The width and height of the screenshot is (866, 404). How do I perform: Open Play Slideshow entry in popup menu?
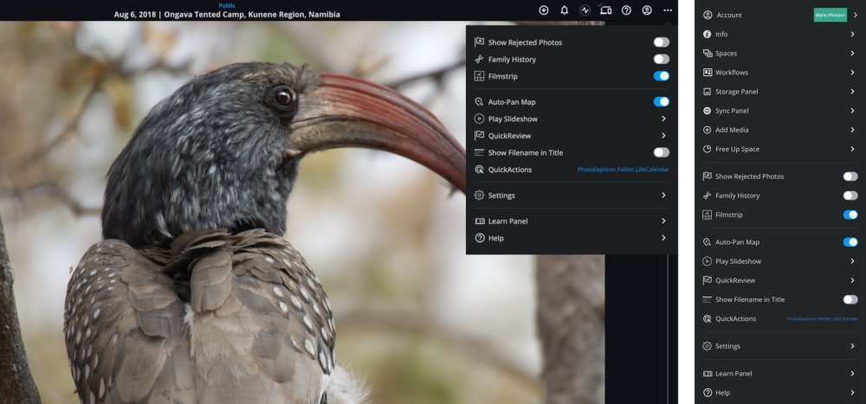tap(572, 119)
